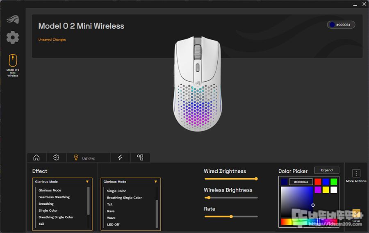Image resolution: width=369 pixels, height=233 pixels.
Task: Click the mouse preview image
Action: [x=198, y=84]
